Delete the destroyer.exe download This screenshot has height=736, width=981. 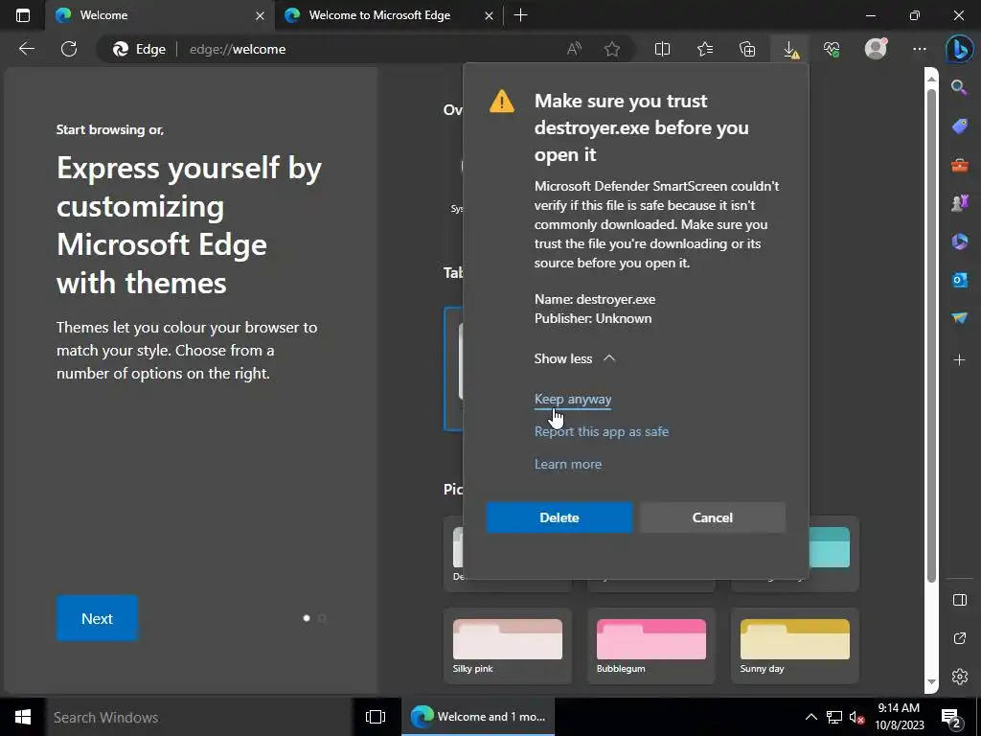[x=559, y=517]
